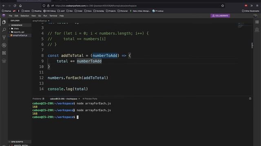The height and width of the screenshot is (146, 261).
Task: Go to the browser Home page icon
Action: click(x=20, y=6)
